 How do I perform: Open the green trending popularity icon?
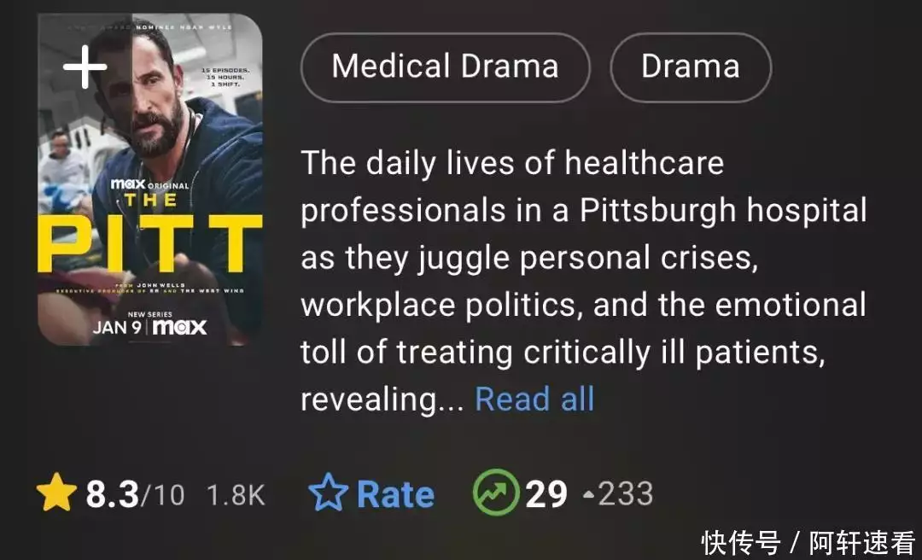(496, 493)
